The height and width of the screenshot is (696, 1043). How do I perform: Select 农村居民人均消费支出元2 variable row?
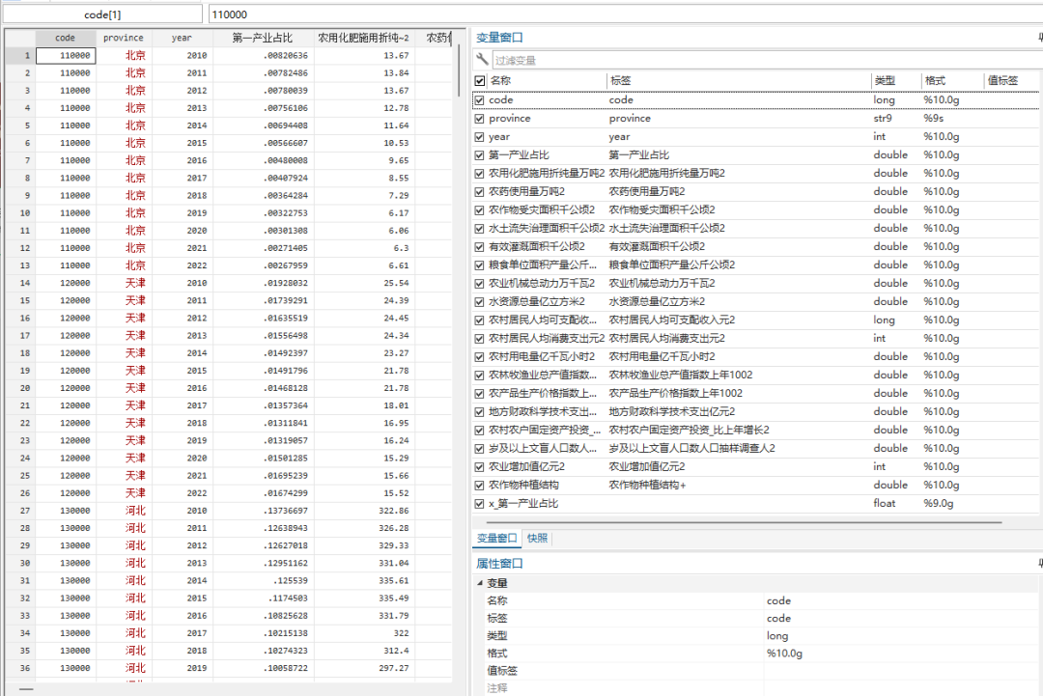coord(755,339)
